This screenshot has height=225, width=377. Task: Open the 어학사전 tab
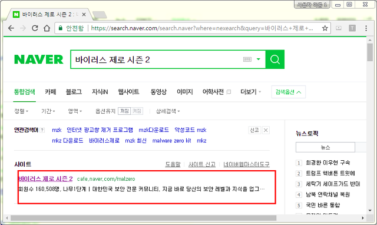pos(213,92)
